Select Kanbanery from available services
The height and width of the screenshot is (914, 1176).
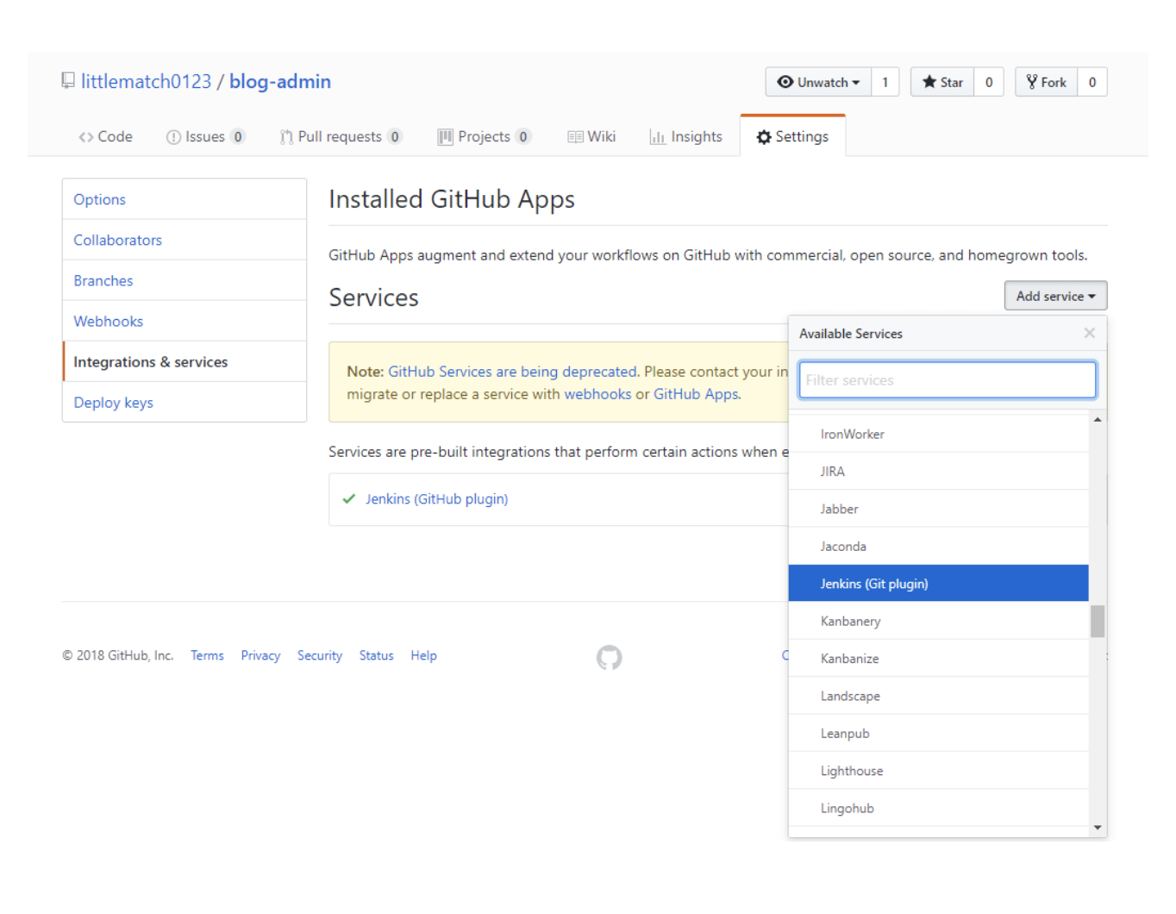point(939,621)
